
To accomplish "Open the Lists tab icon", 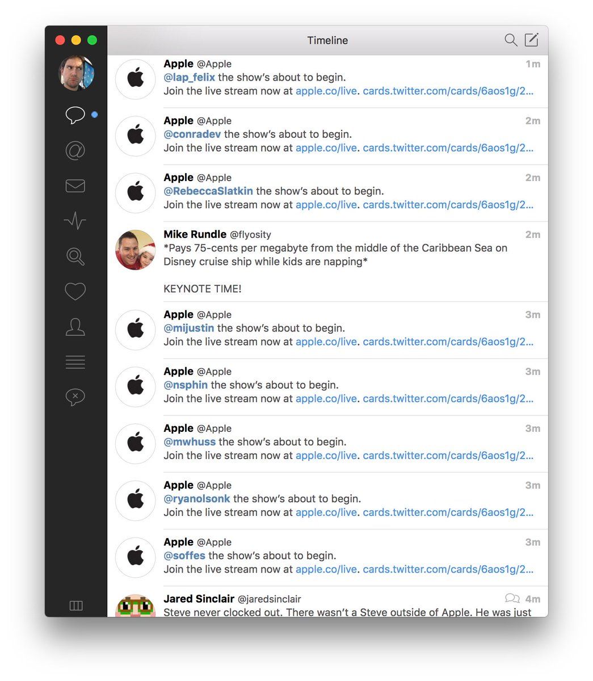I will click(75, 362).
